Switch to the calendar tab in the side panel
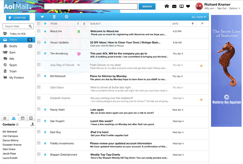This screenshot has height=164, width=243. [x=23, y=118]
